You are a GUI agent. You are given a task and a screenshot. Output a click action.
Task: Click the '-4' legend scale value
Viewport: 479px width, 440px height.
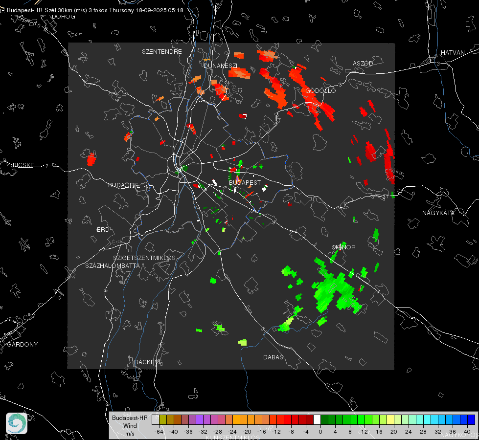coord(306,432)
